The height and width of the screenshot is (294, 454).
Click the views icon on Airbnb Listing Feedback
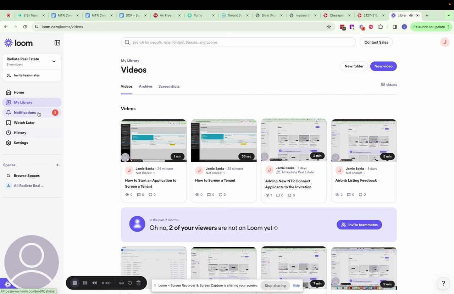click(x=337, y=195)
